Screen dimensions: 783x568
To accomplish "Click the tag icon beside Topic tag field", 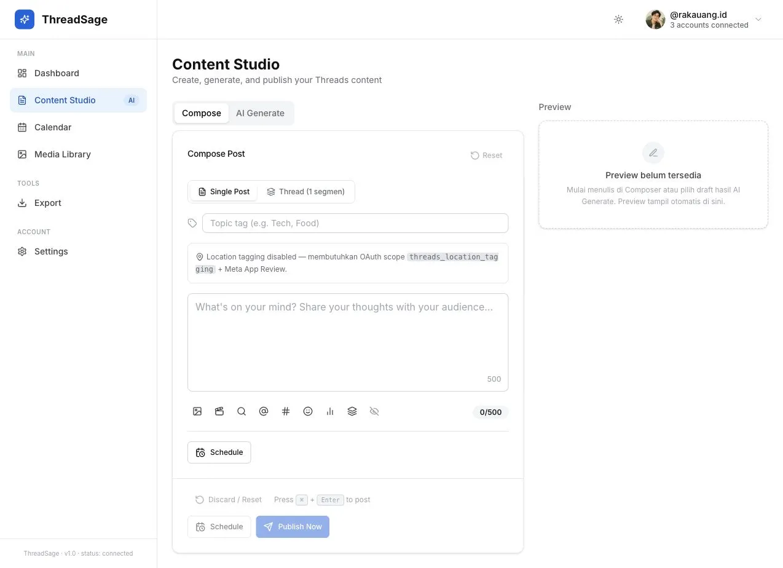I will click(x=192, y=223).
